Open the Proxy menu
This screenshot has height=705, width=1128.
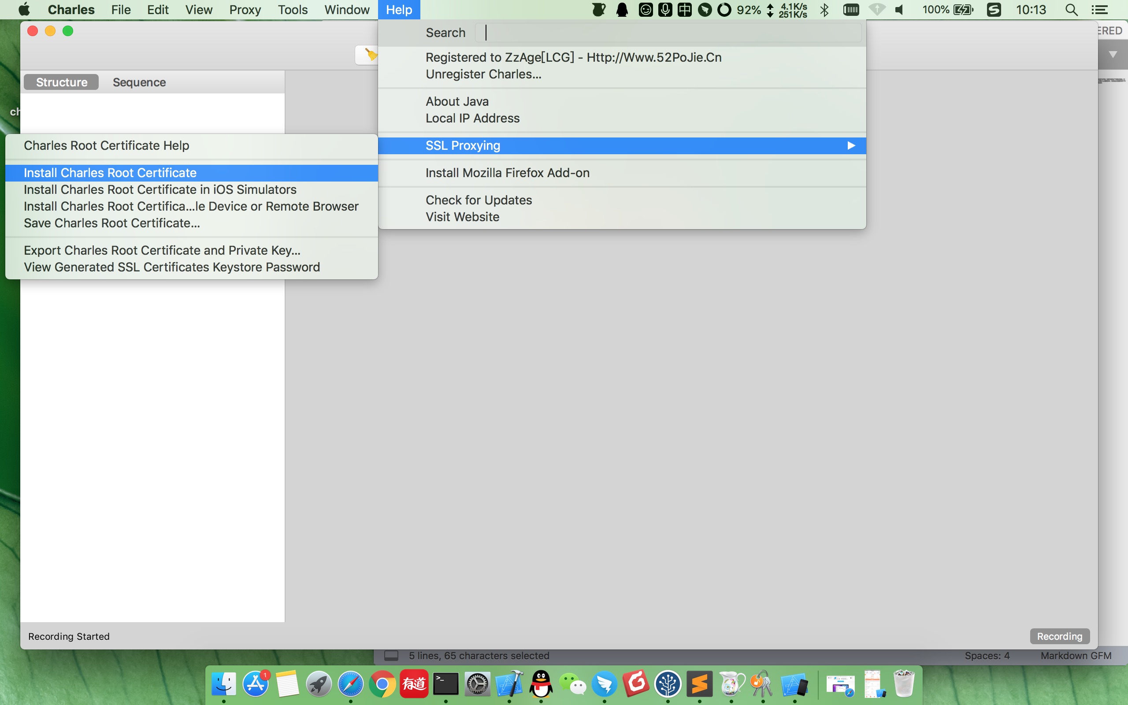(x=245, y=10)
